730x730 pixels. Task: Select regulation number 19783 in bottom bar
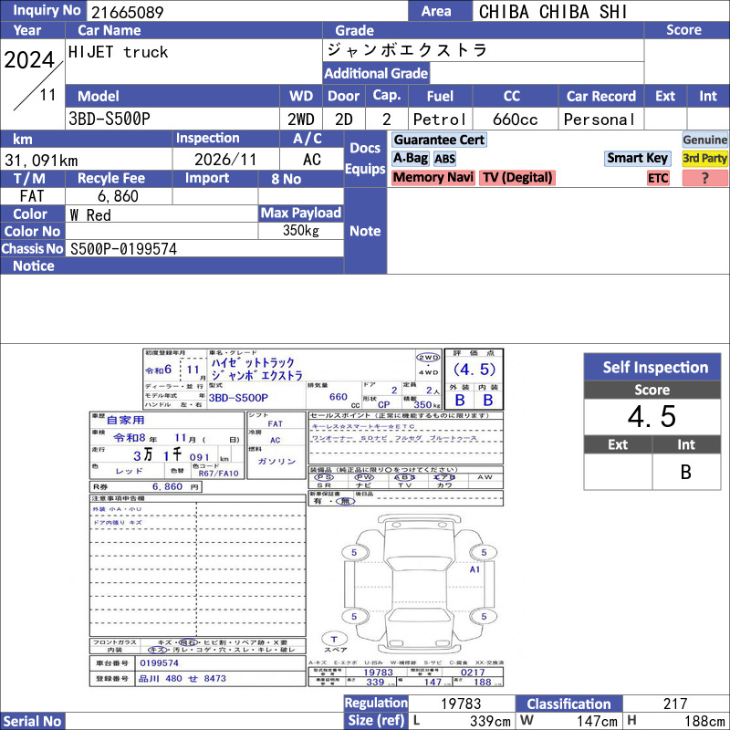pos(461,704)
